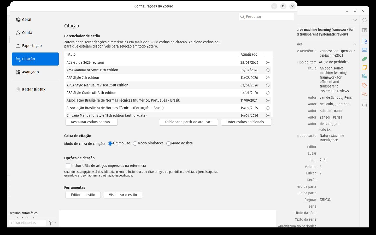Click the Locate arrow icon in side bar
The width and height of the screenshot is (376, 235).
pyautogui.click(x=365, y=105)
